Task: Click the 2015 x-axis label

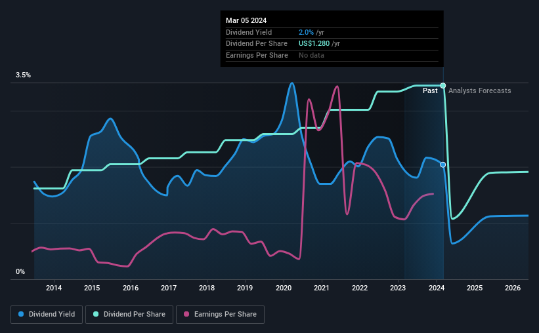Action: [92, 288]
